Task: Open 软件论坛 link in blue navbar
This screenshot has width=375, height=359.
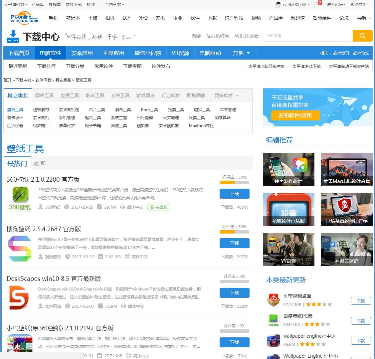Action: (361, 53)
